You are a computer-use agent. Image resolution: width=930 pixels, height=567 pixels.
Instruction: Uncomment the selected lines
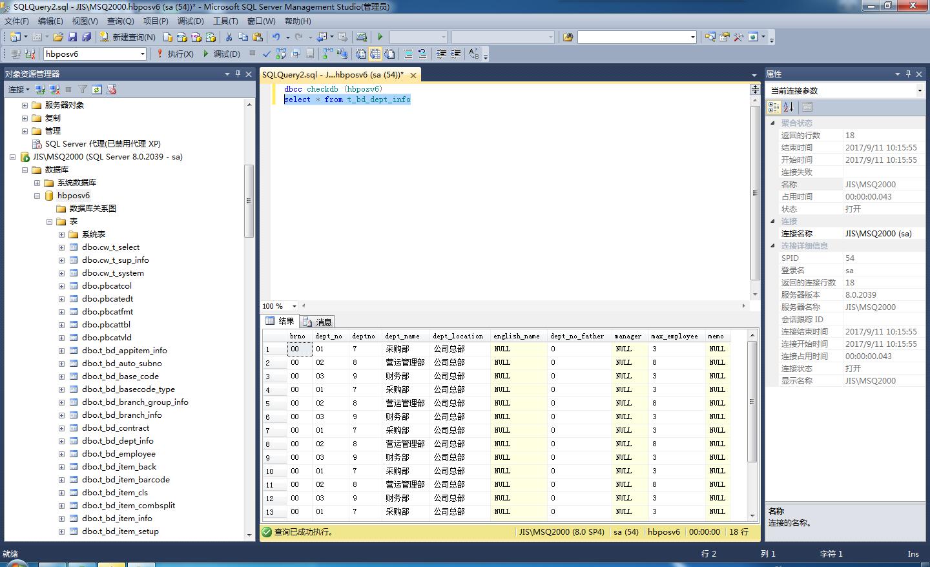(422, 54)
